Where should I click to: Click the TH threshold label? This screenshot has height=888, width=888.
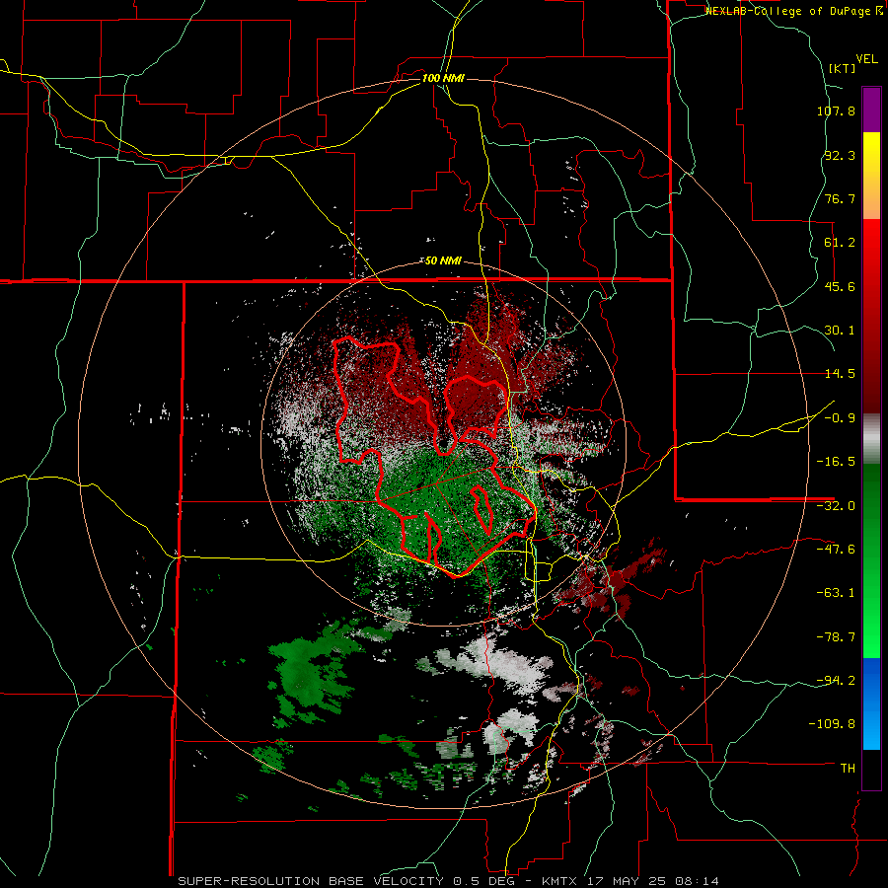(x=848, y=768)
